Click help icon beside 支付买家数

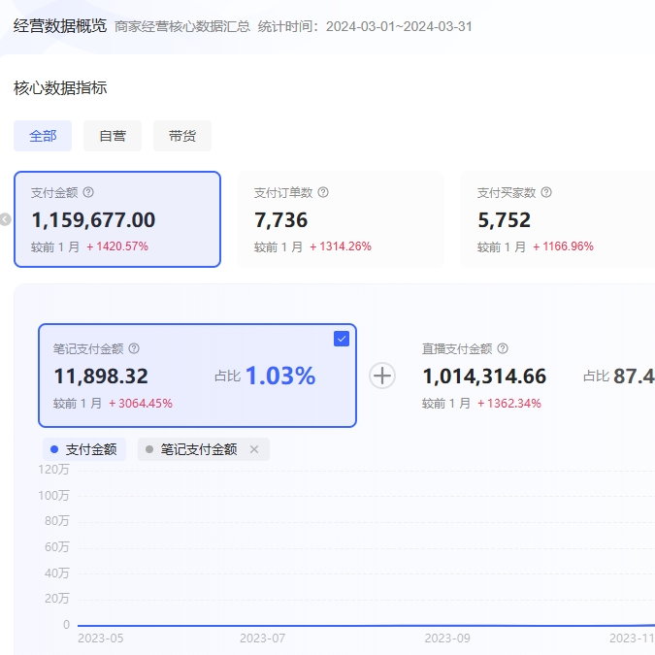click(x=546, y=193)
